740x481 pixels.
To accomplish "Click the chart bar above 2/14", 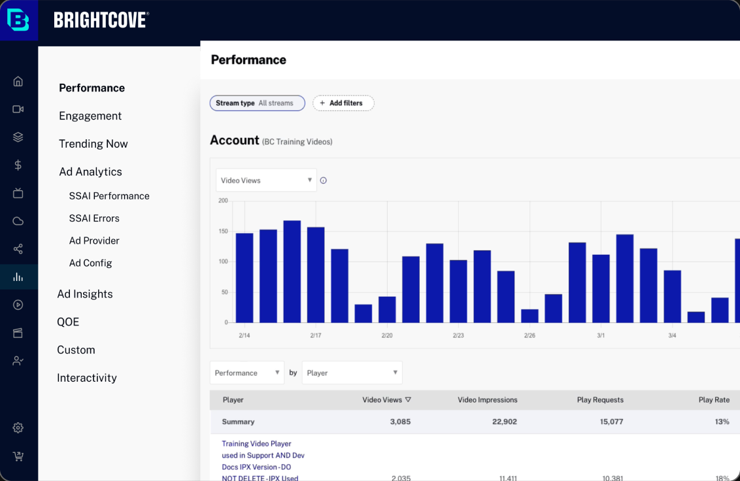I will point(244,278).
